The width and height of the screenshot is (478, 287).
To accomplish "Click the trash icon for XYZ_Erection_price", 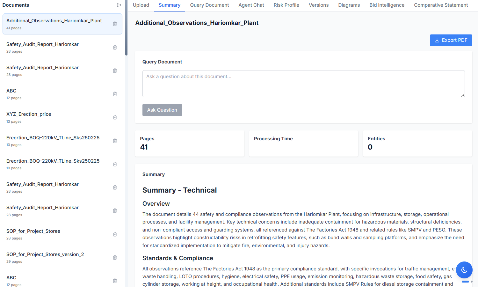I will (x=115, y=117).
